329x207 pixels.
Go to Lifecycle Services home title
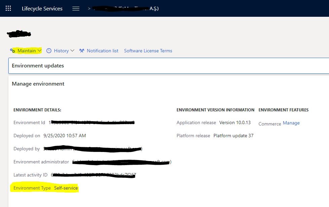coord(42,9)
